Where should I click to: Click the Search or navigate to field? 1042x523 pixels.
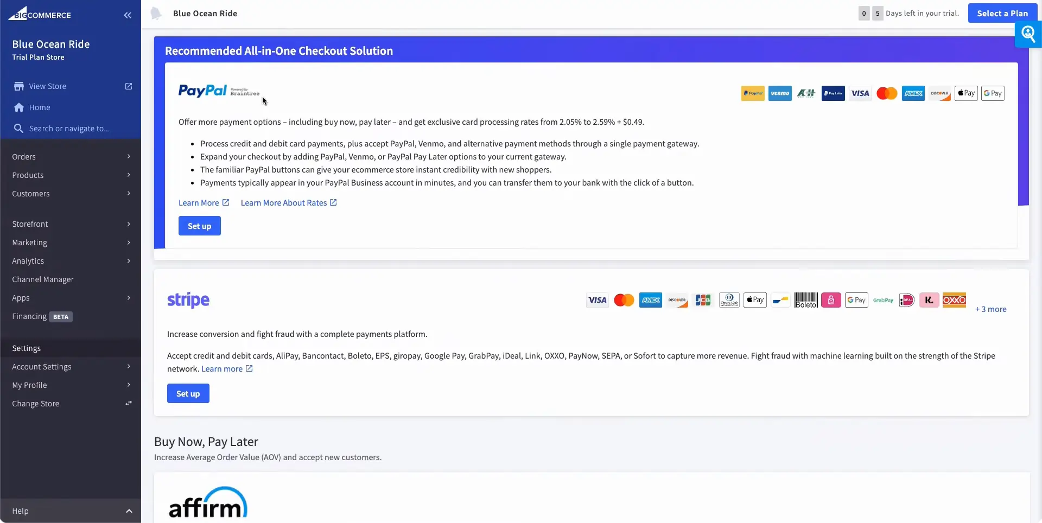pos(71,129)
